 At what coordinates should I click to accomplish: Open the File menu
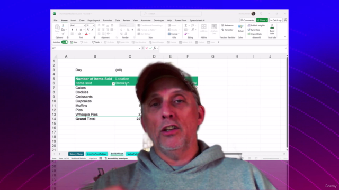(56, 20)
